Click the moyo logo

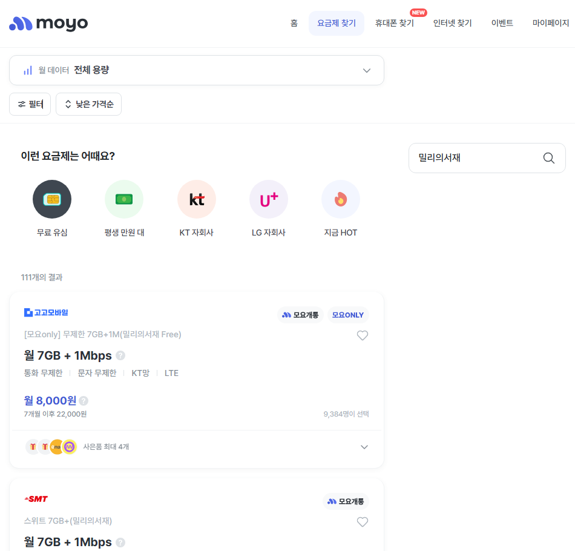[x=48, y=24]
